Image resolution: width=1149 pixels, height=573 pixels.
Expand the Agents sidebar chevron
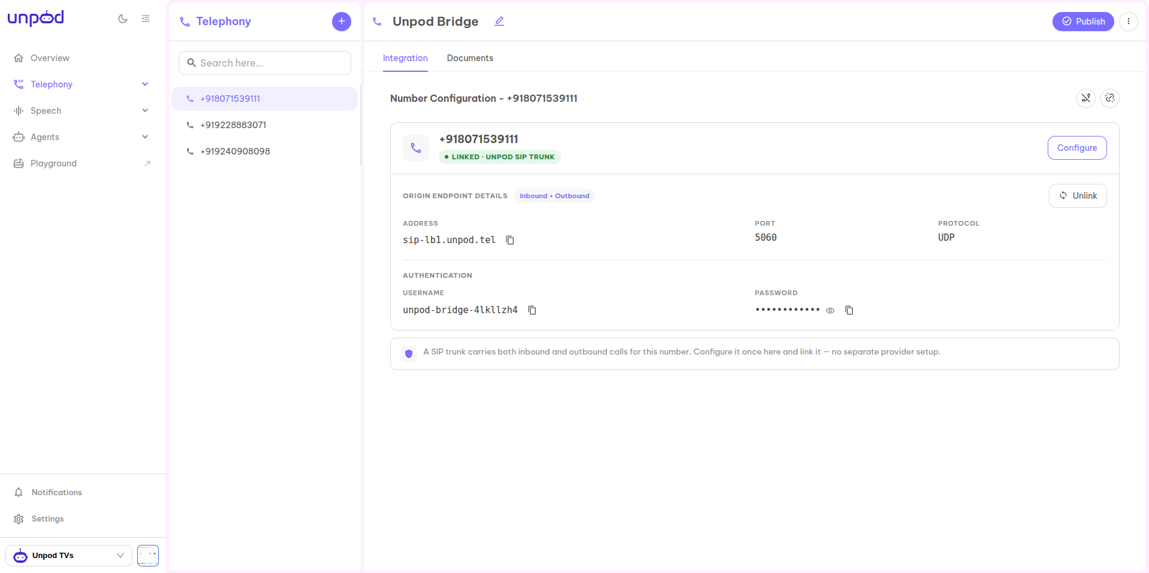[x=145, y=137]
